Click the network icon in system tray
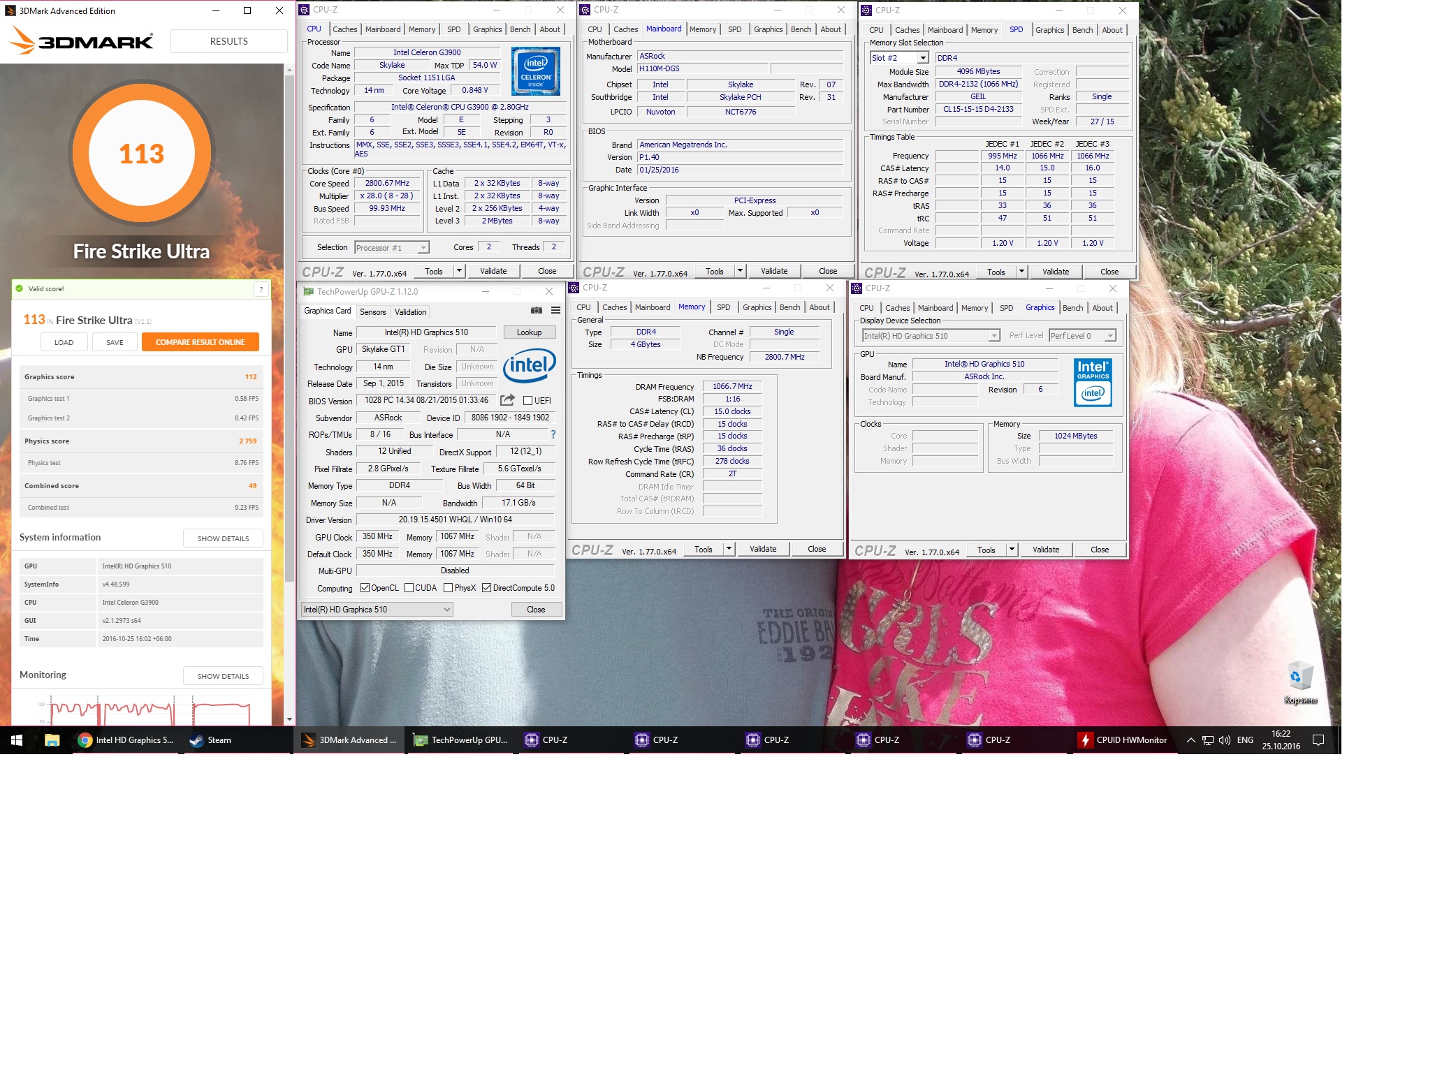 point(1207,740)
